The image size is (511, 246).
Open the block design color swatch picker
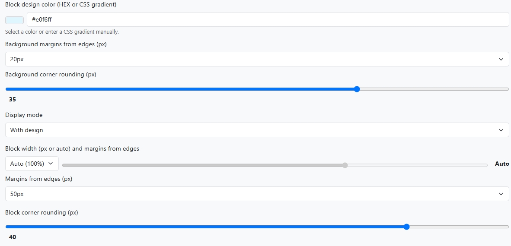click(x=14, y=20)
